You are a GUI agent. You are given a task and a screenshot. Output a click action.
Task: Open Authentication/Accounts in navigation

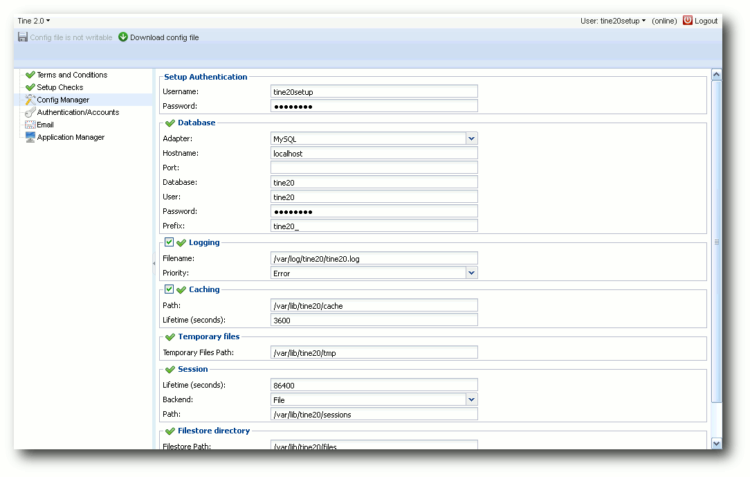(x=78, y=112)
